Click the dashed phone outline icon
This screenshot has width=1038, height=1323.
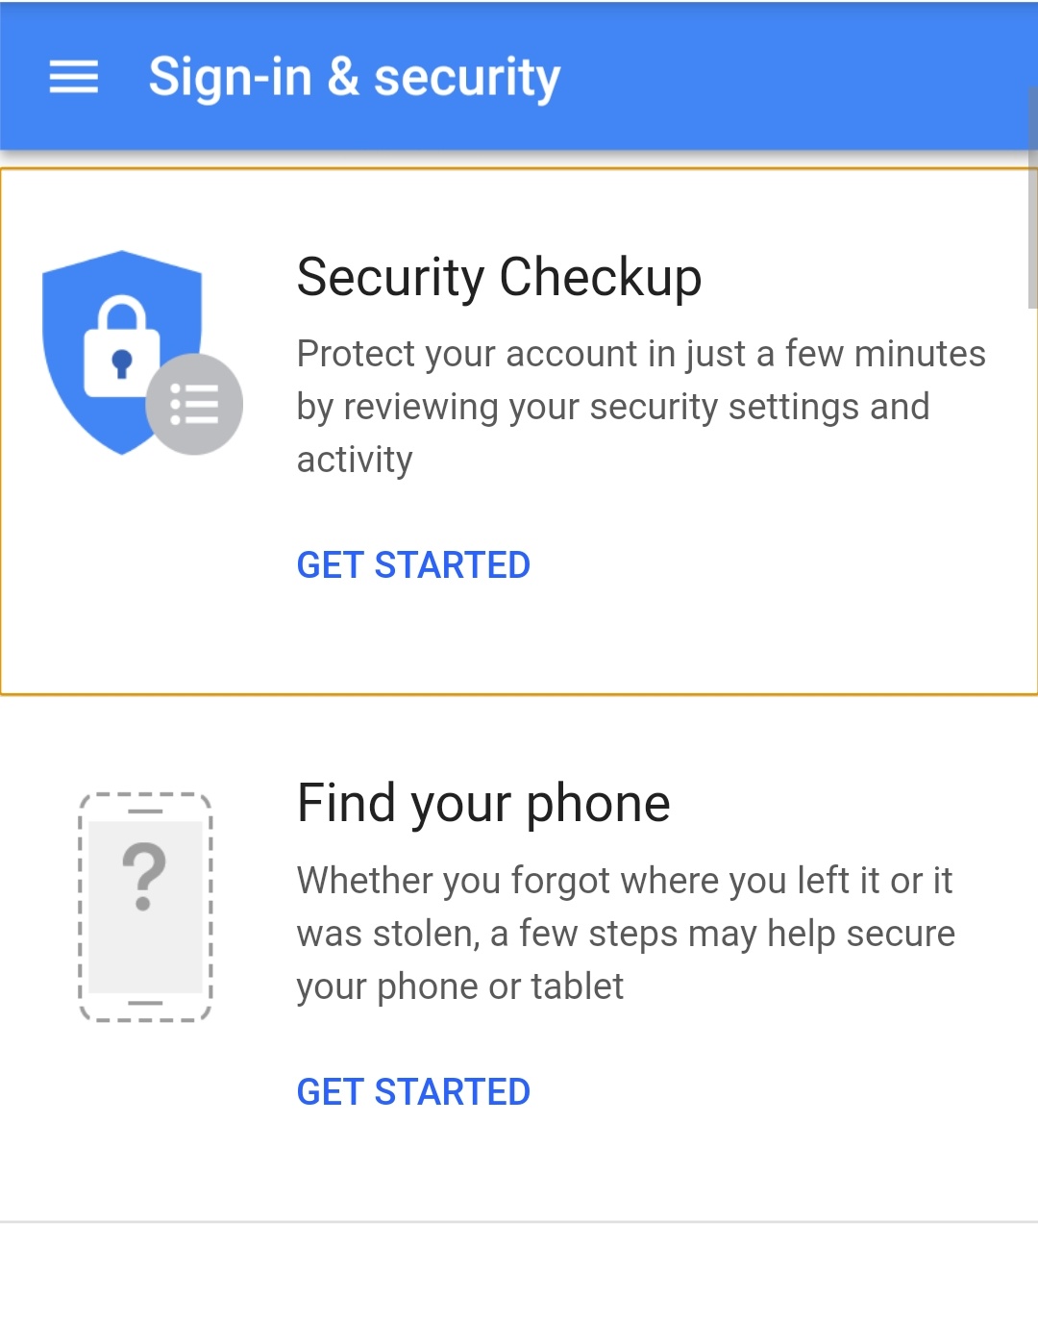click(x=145, y=907)
